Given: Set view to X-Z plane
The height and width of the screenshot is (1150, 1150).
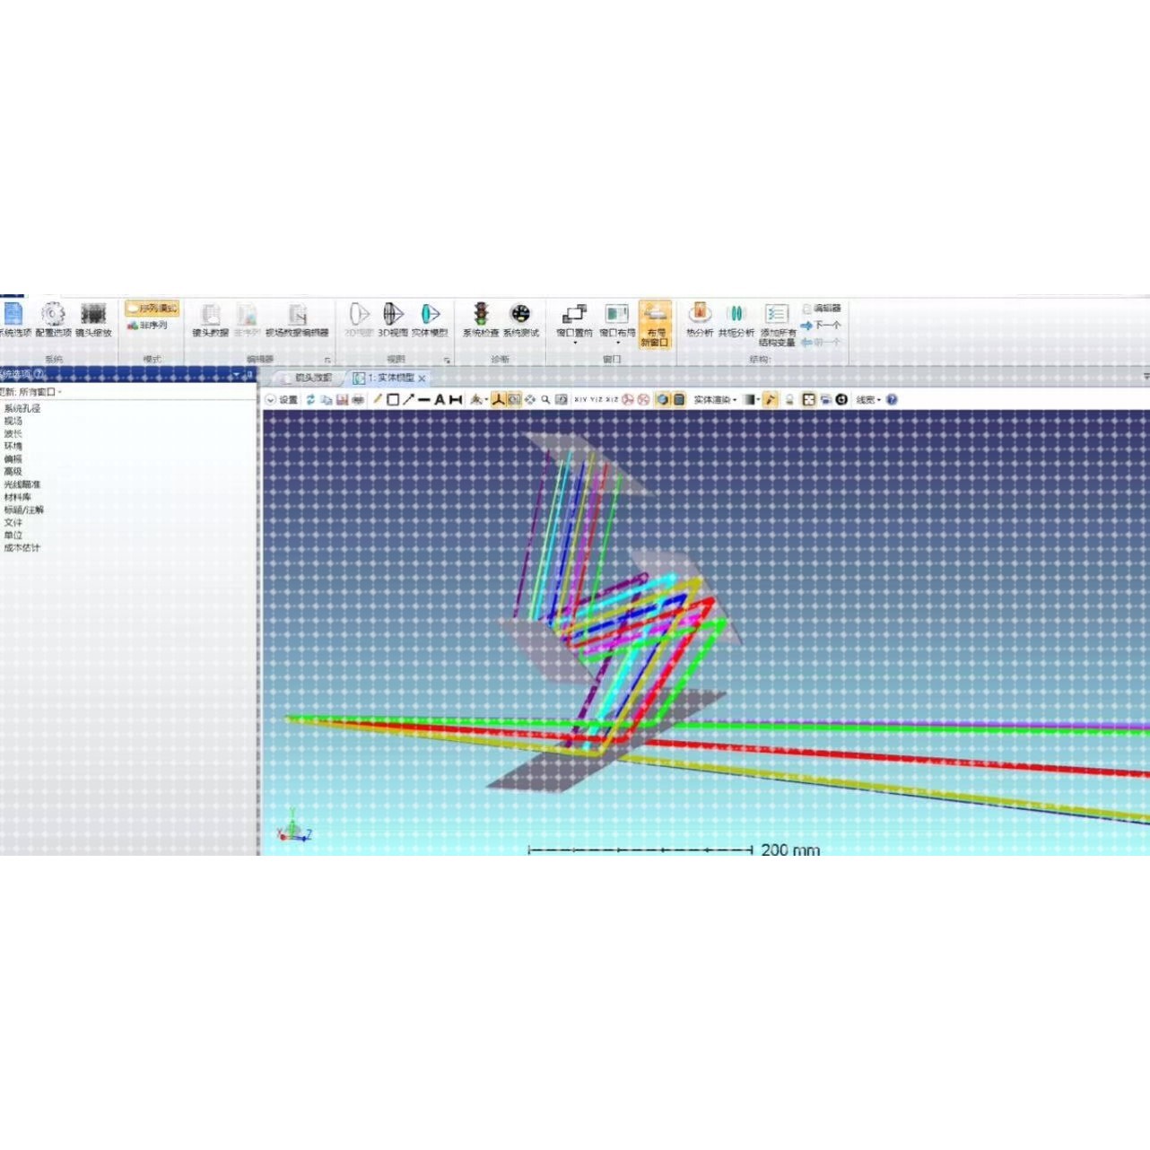Looking at the screenshot, I should point(612,400).
